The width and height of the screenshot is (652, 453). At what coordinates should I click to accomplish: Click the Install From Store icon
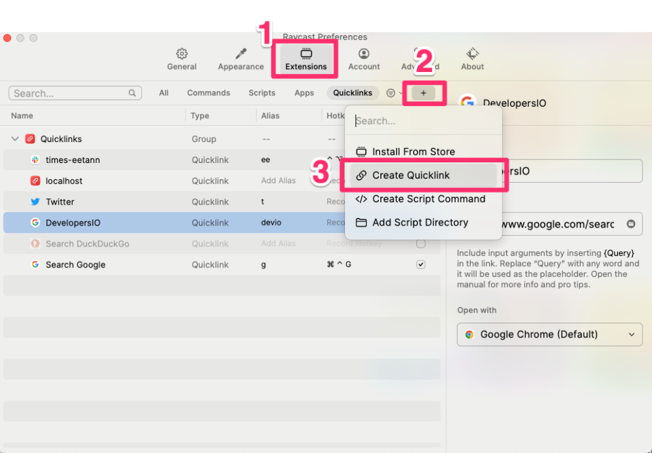click(361, 151)
